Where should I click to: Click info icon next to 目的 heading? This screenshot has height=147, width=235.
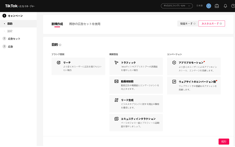click(60, 45)
